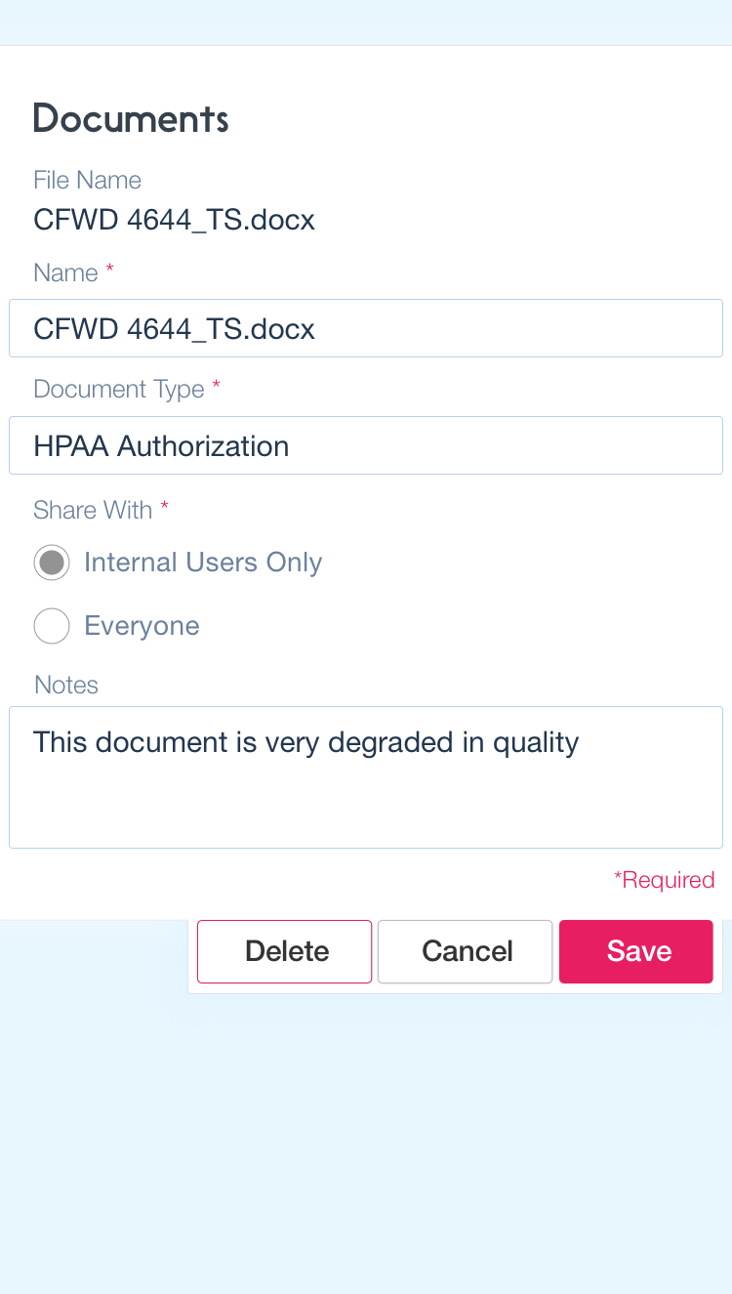Select the Internal Users Only radio button
The width and height of the screenshot is (732, 1294).
[52, 563]
